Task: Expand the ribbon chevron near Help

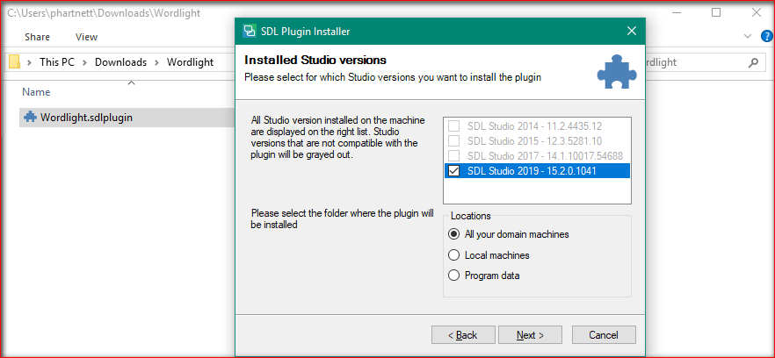Action: pos(747,36)
